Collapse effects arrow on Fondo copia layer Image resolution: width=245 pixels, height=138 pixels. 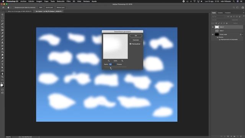click(x=242, y=34)
